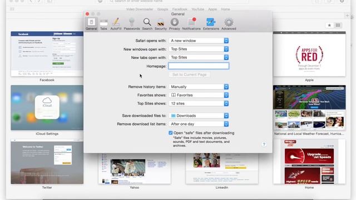Open the Twitter Top Sites thumbnail
This screenshot has width=356, height=200.
click(x=47, y=162)
